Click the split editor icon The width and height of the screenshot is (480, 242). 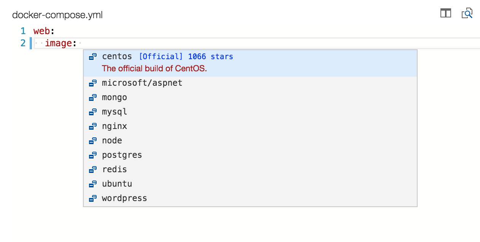(x=445, y=13)
